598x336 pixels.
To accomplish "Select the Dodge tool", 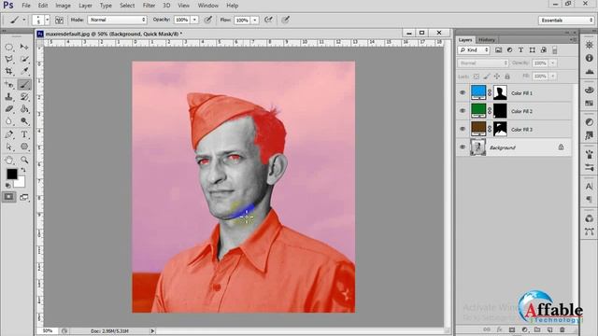I will 24,121.
